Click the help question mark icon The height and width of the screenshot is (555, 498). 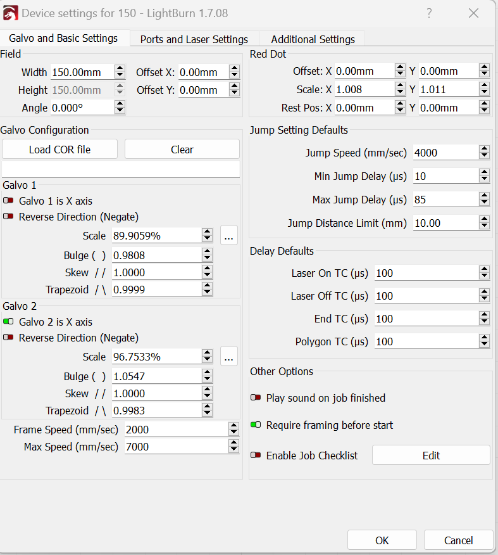(x=429, y=13)
